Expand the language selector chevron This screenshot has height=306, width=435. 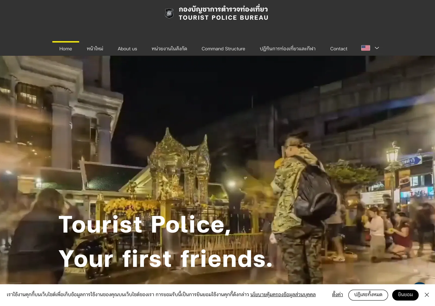pos(377,48)
